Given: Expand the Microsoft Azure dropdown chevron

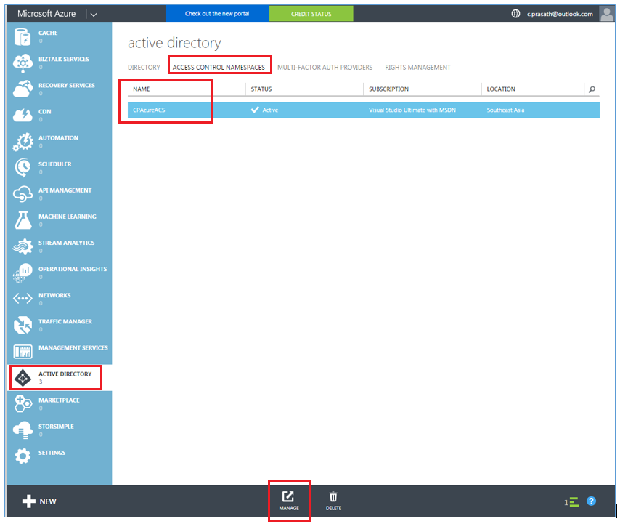Looking at the screenshot, I should point(94,15).
